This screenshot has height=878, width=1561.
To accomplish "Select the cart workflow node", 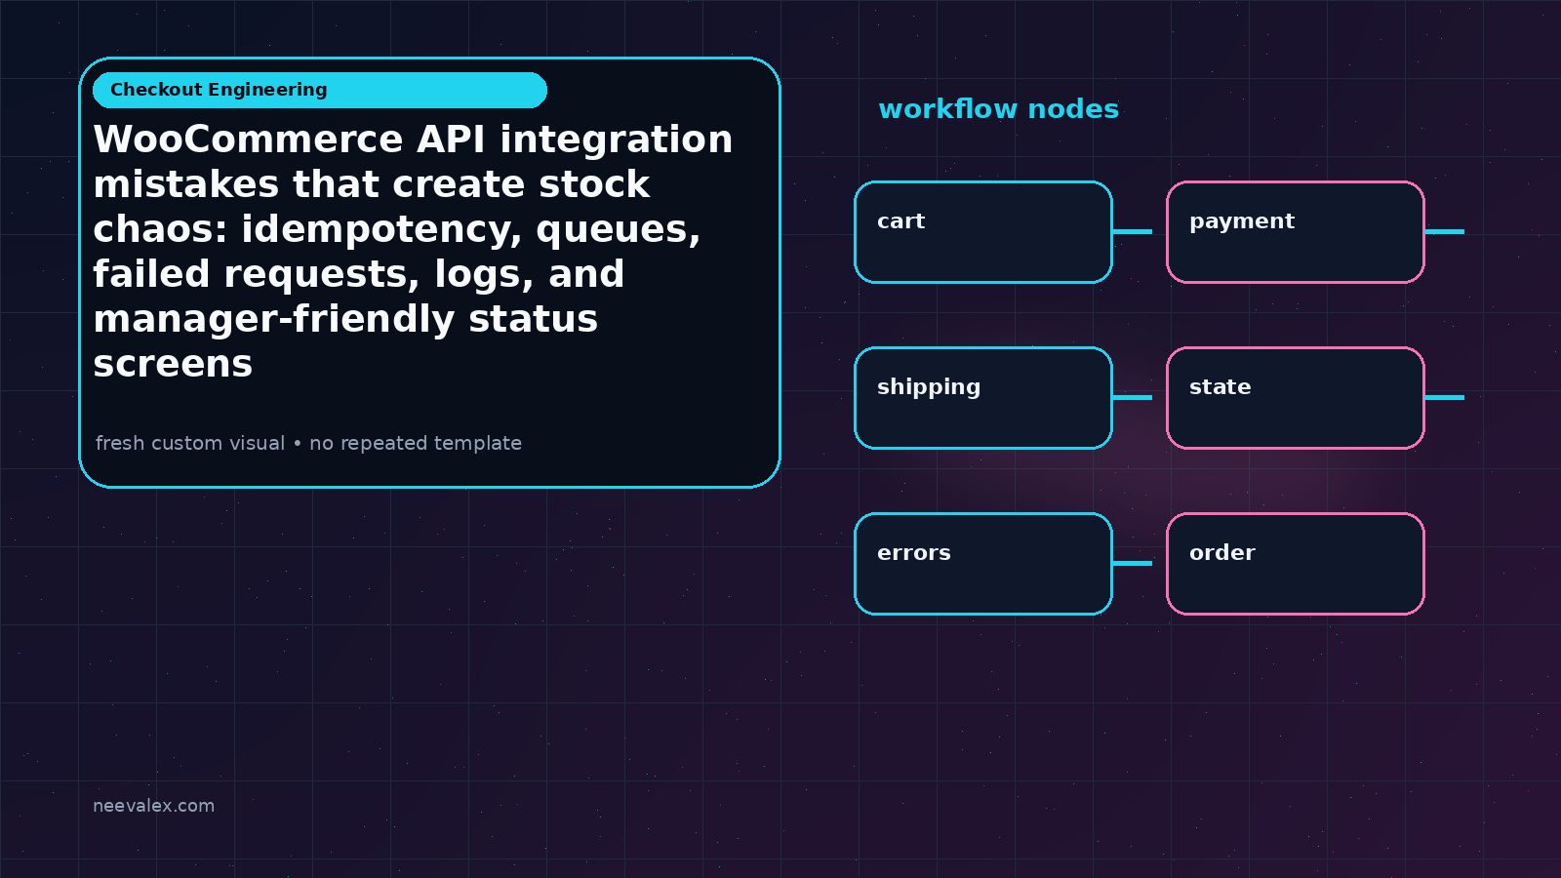I will click(983, 232).
